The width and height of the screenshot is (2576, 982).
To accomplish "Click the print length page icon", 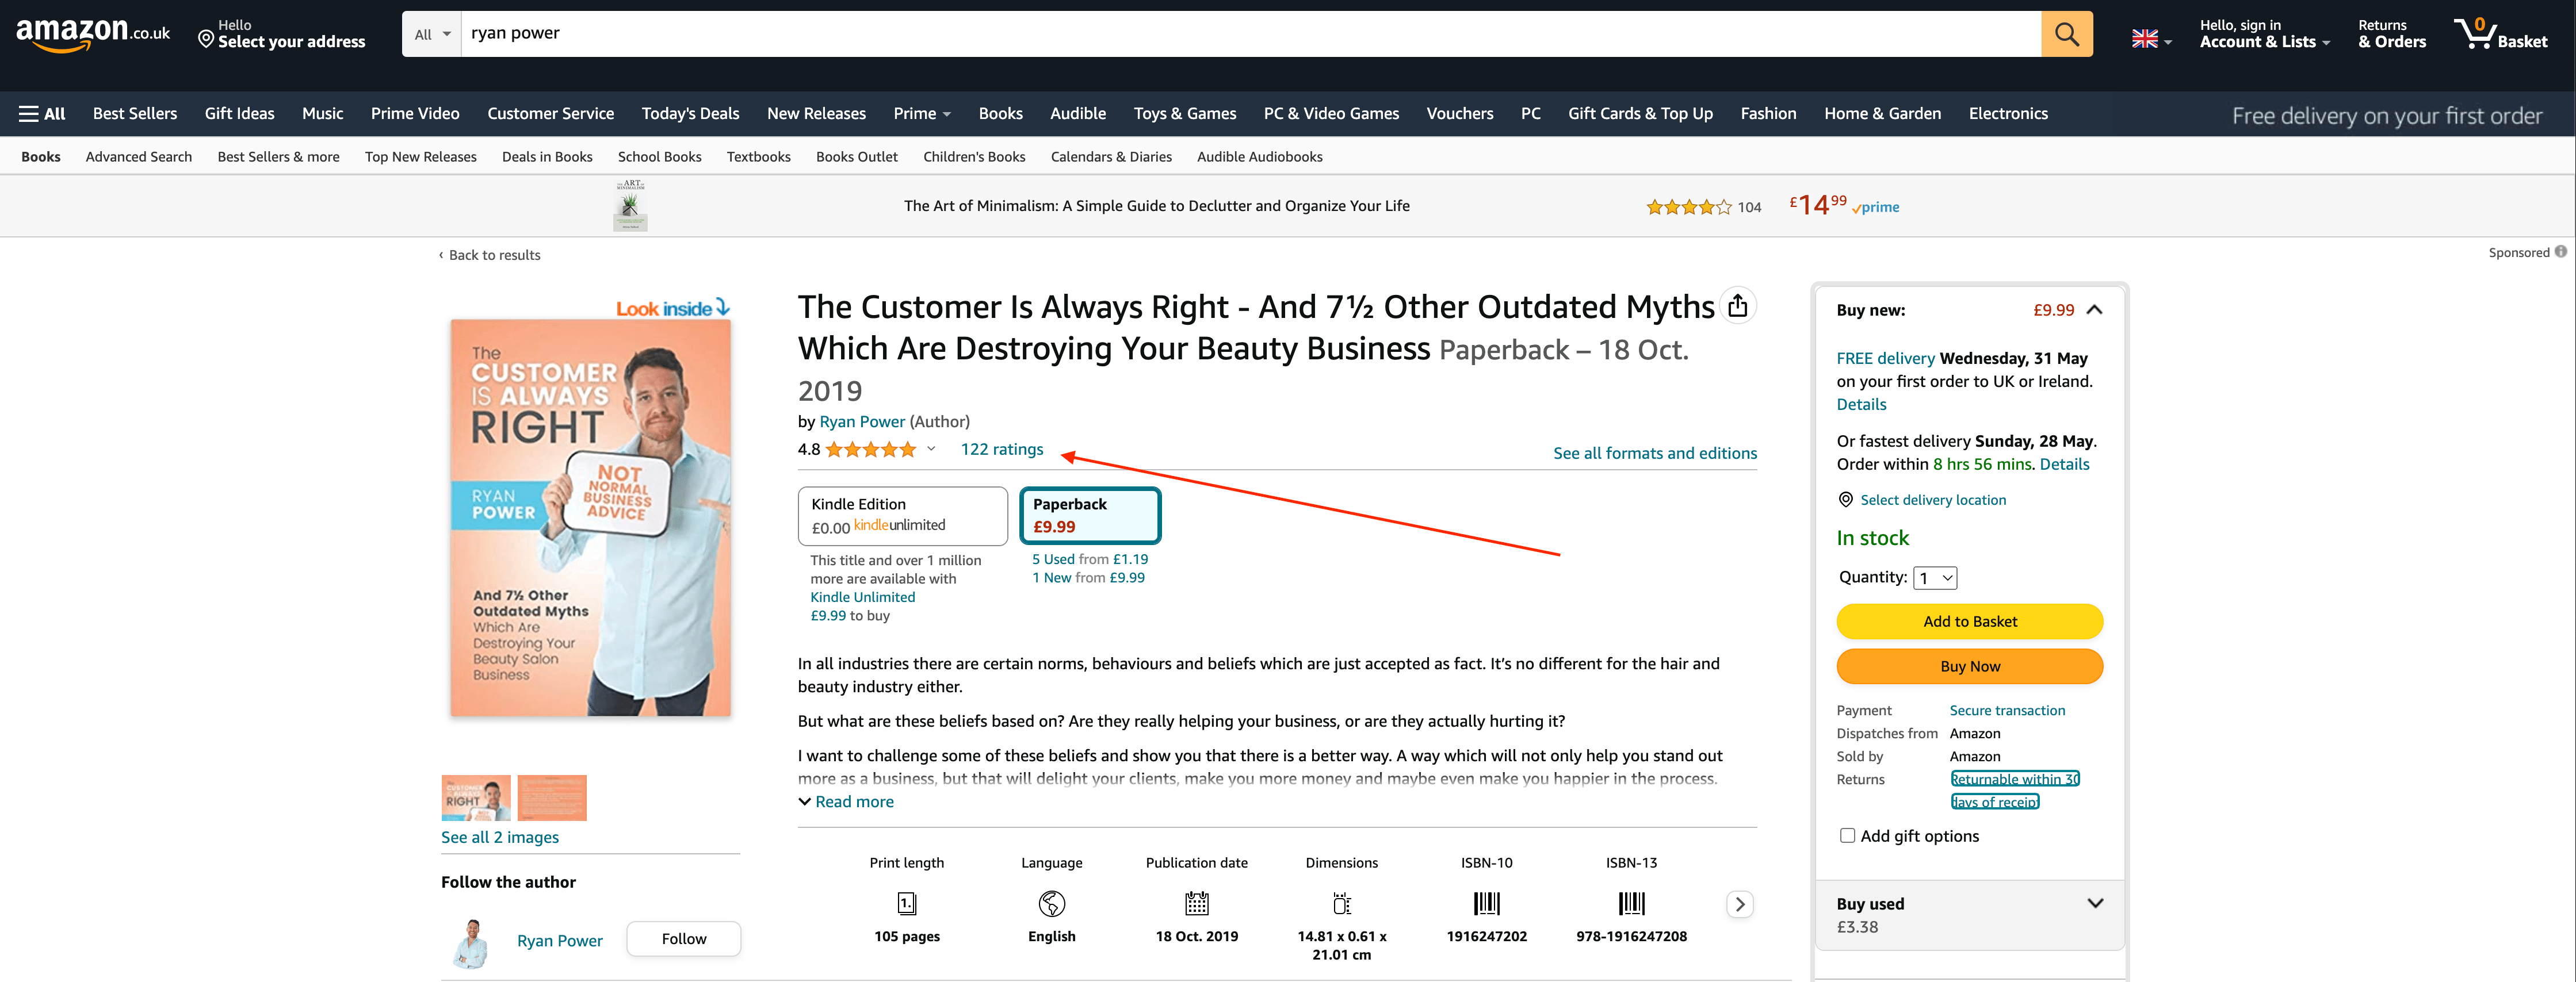I will tap(906, 904).
